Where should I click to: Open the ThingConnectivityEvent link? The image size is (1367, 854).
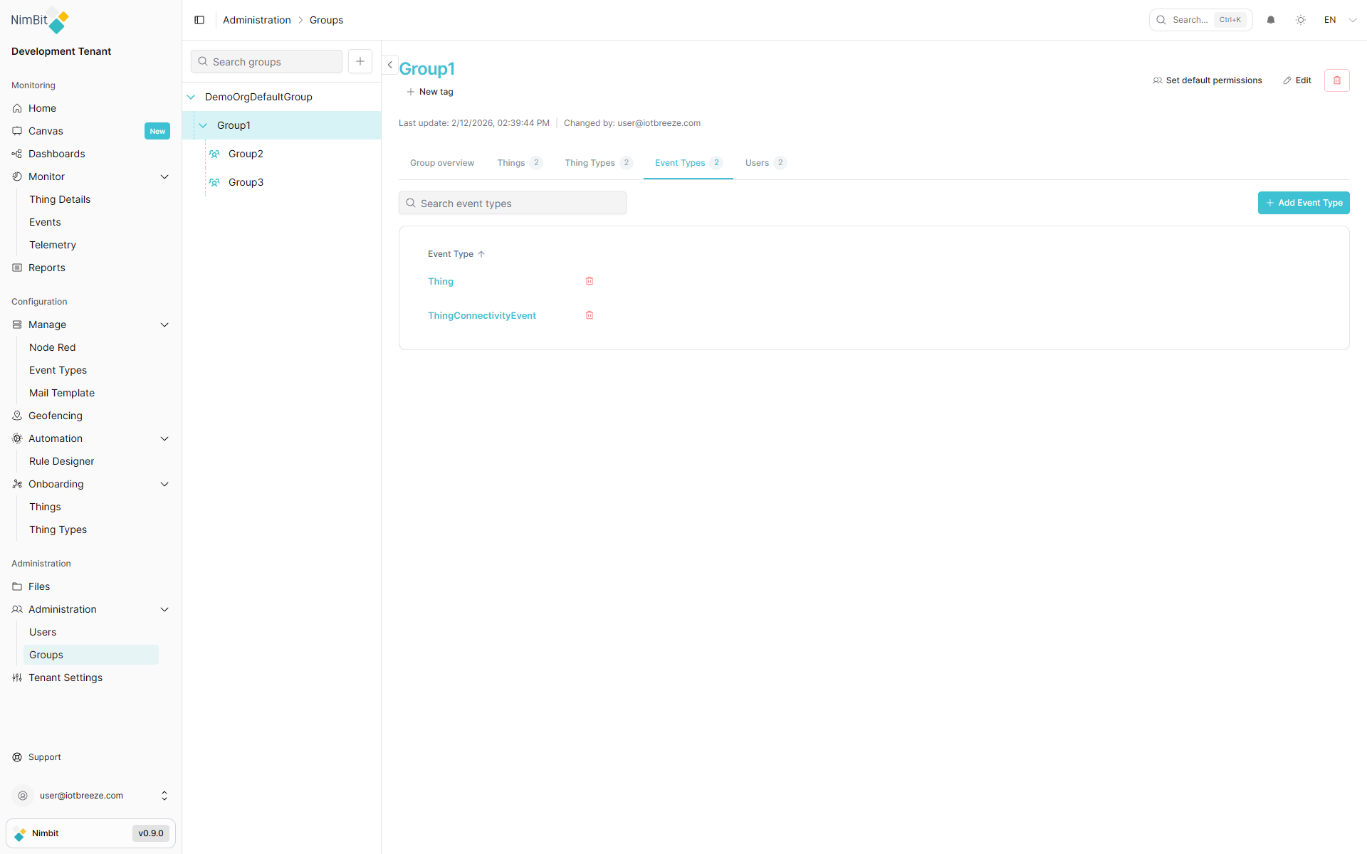tap(481, 315)
